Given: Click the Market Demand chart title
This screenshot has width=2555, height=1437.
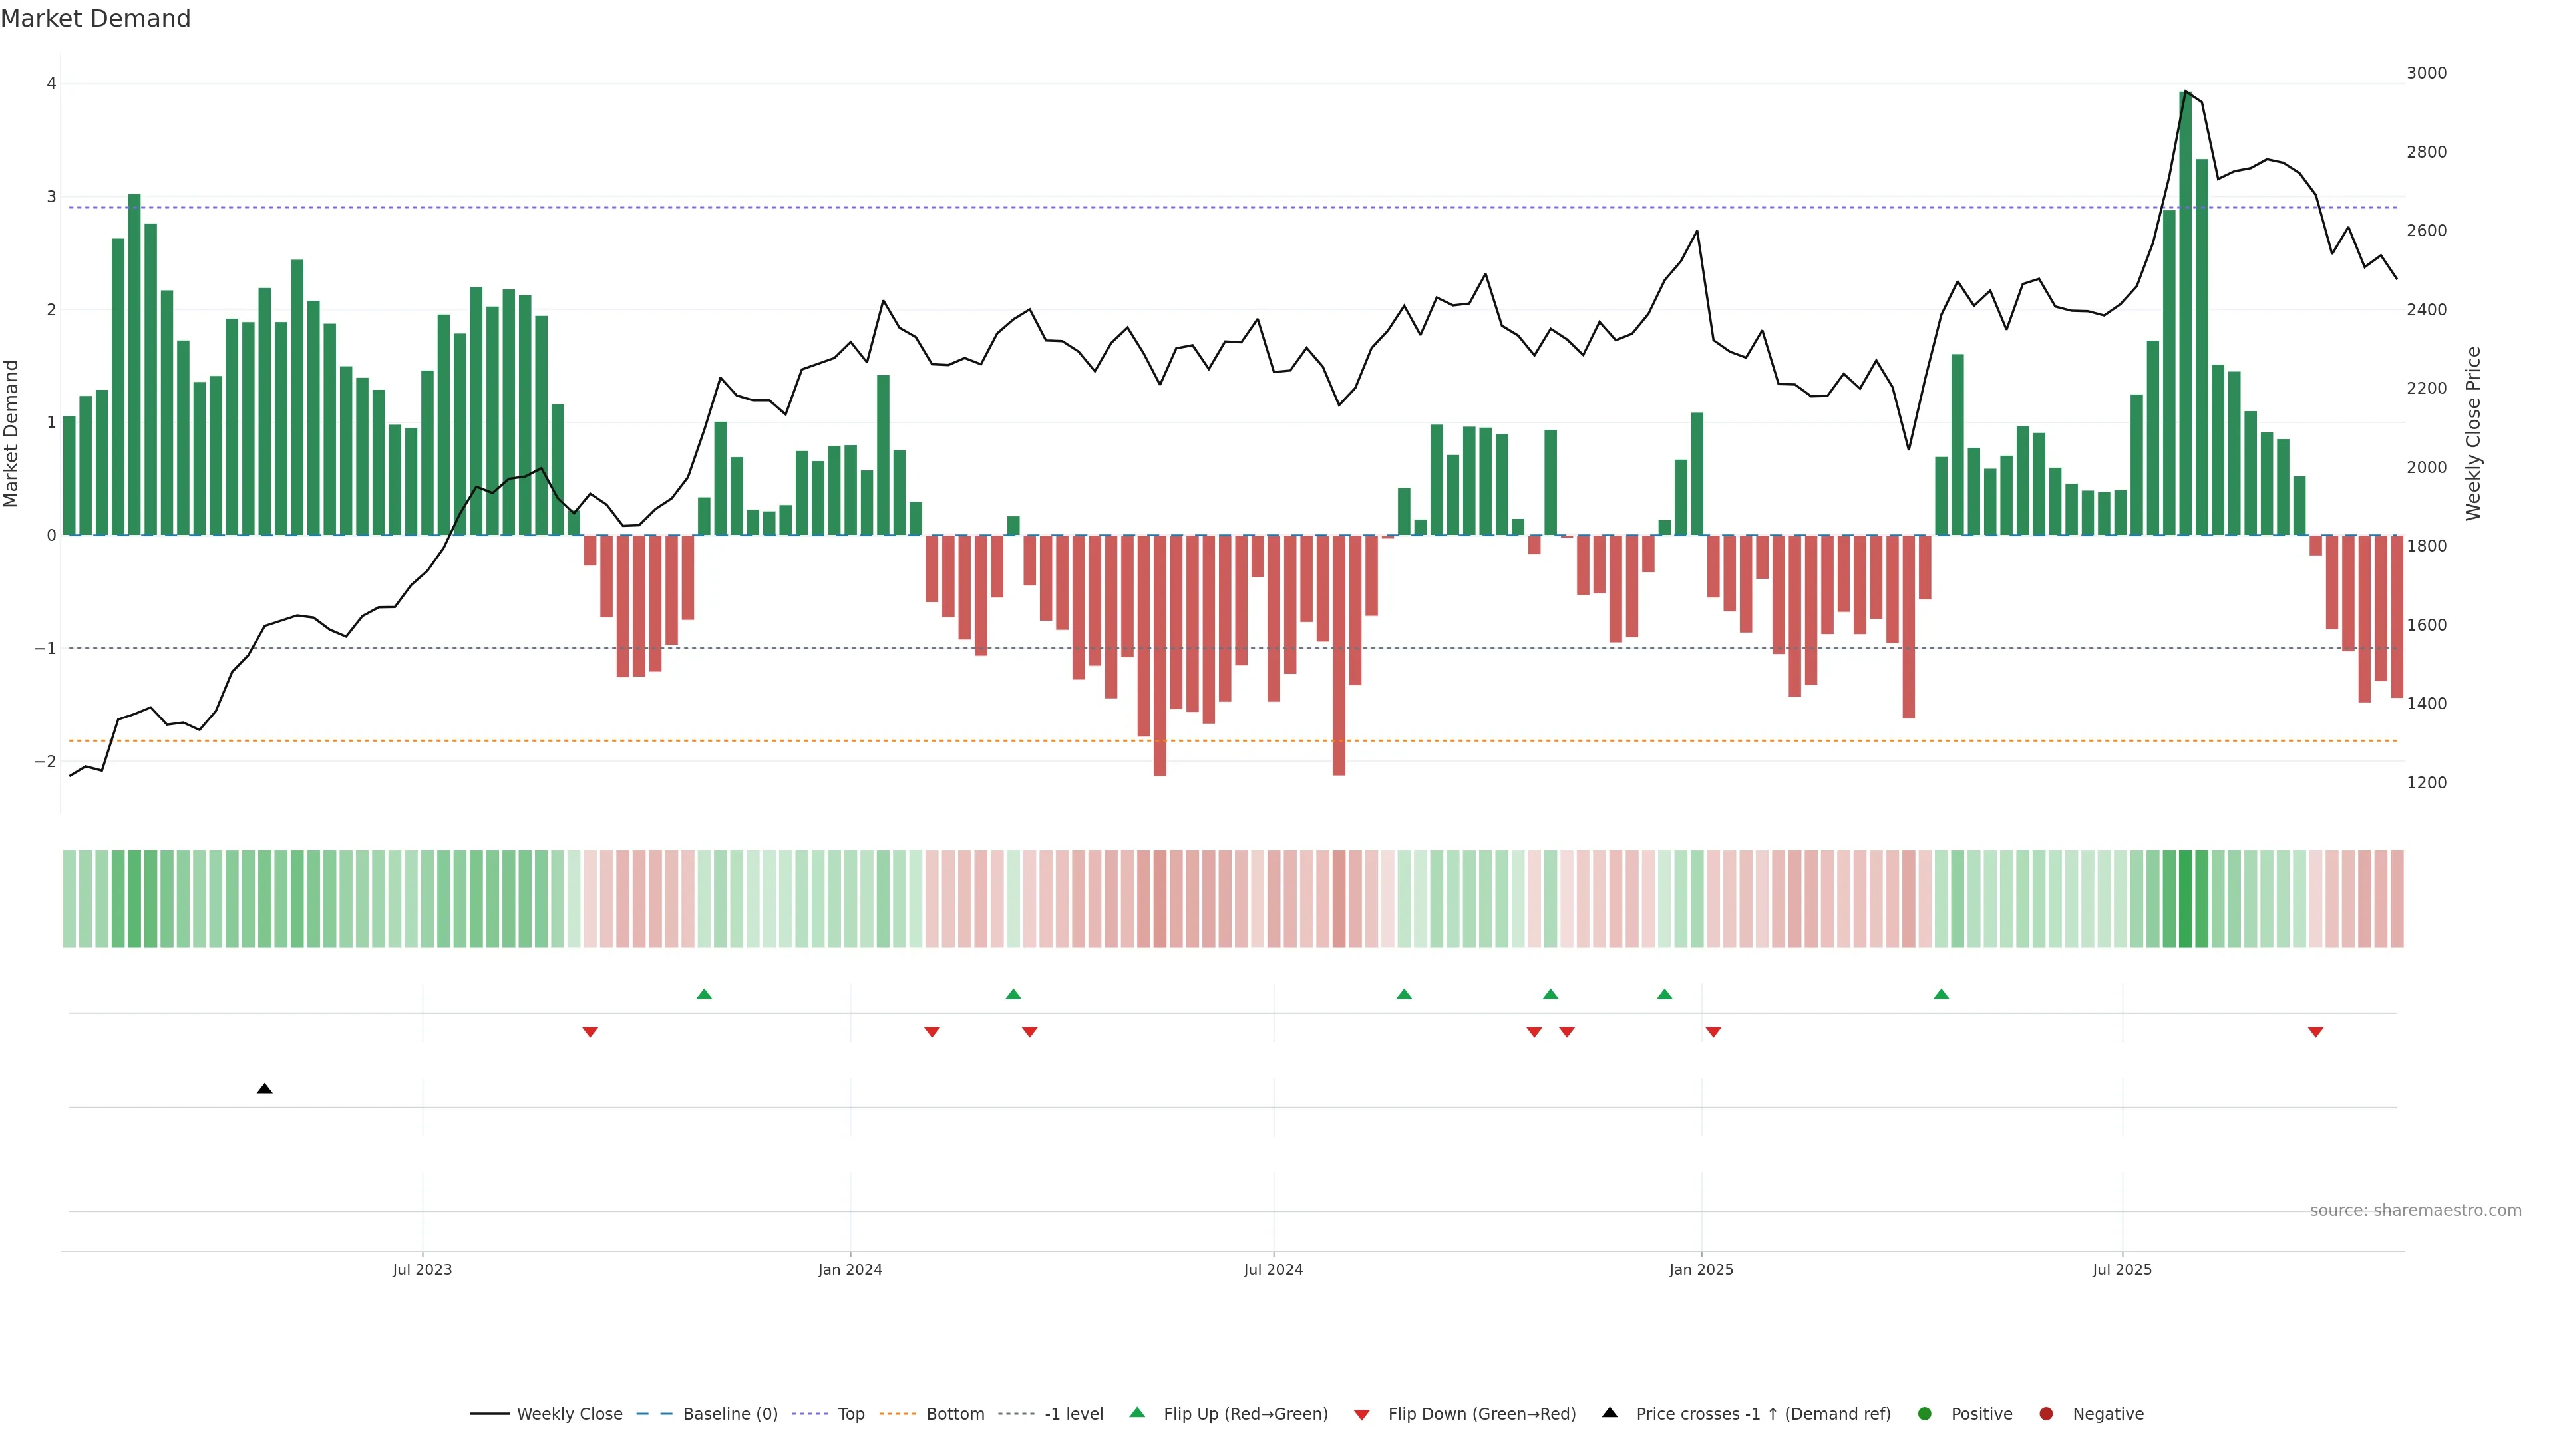Looking at the screenshot, I should tap(95, 19).
